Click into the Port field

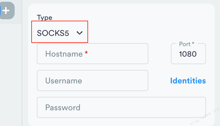(x=188, y=54)
